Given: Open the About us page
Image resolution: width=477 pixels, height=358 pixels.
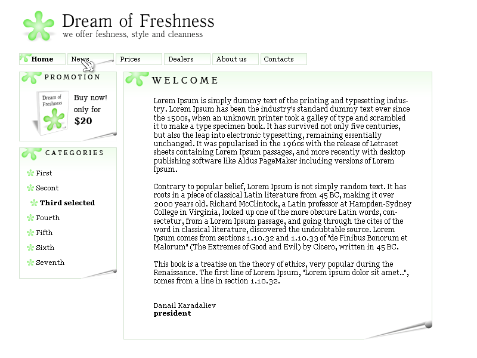Looking at the screenshot, I should [231, 59].
